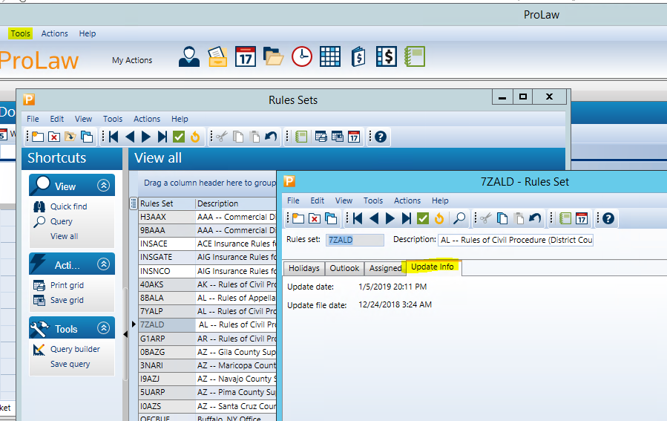Click Delete icon in 7ZALD window toolbar
Viewport: 667px width, 421px height.
coord(315,218)
